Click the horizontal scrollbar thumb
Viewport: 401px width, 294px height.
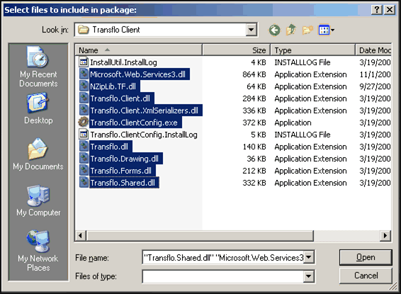(x=200, y=235)
